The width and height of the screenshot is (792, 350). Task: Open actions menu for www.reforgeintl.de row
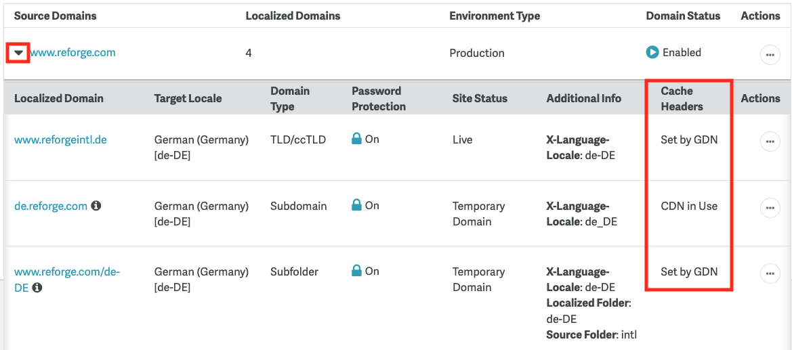click(770, 141)
